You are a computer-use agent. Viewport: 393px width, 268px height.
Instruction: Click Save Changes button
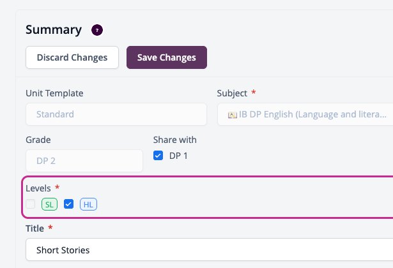(167, 57)
